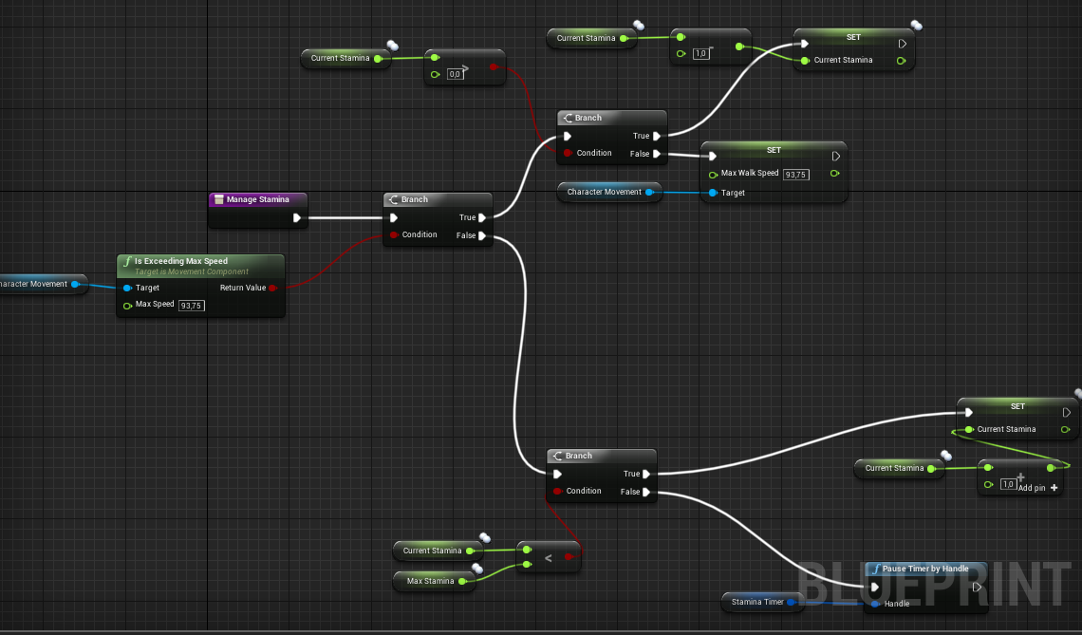Click the Branch icon on the bottom Branch node
This screenshot has height=635, width=1082.
pos(558,456)
